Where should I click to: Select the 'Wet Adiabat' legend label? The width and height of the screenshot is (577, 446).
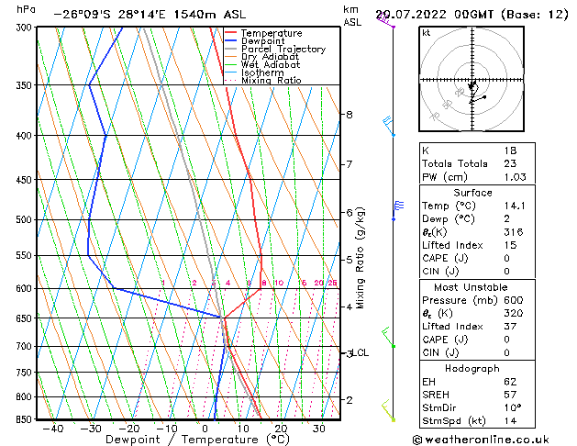[271, 64]
